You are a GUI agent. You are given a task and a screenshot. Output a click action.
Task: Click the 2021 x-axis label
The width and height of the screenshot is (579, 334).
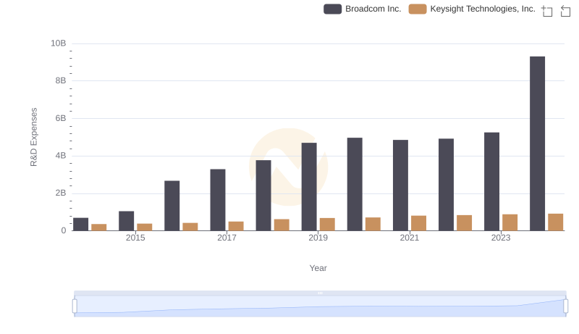point(410,238)
